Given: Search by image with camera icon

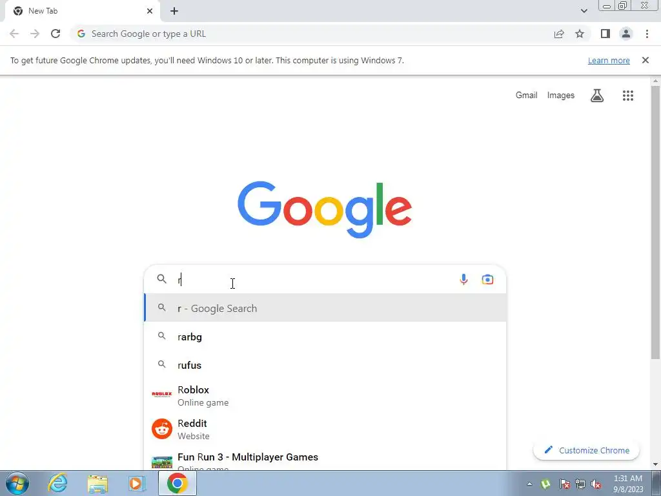Looking at the screenshot, I should (x=487, y=279).
